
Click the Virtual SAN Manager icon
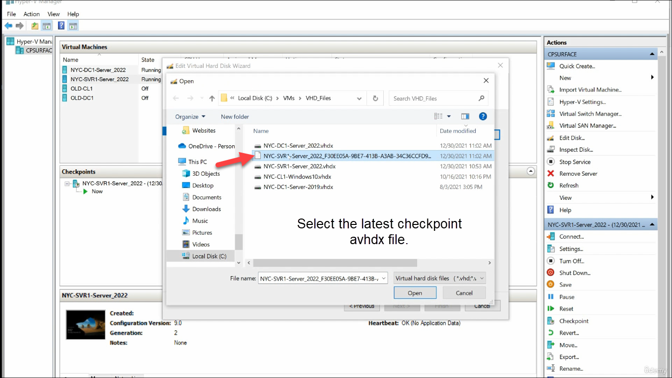click(550, 126)
